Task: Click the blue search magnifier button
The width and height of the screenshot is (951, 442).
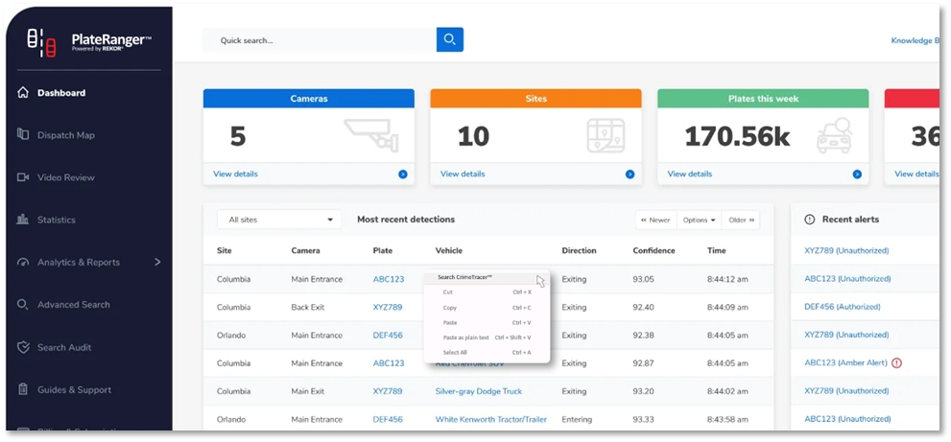Action: pos(450,39)
